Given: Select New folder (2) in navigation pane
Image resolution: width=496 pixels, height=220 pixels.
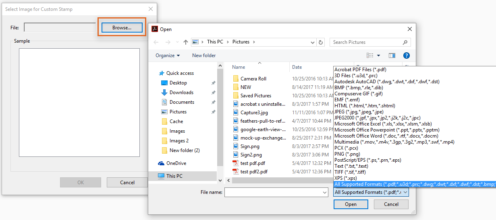Looking at the screenshot, I should coord(185,150).
